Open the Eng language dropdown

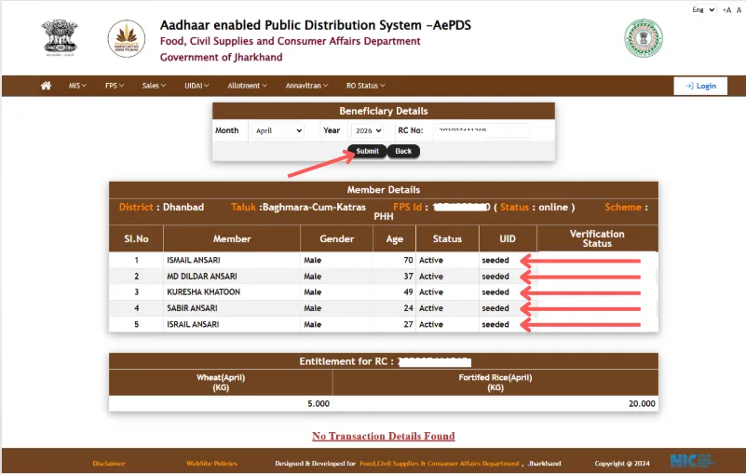click(x=702, y=9)
